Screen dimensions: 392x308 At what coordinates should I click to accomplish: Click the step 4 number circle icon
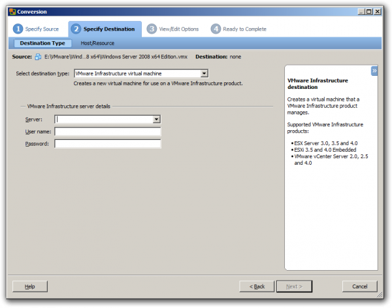click(x=216, y=29)
